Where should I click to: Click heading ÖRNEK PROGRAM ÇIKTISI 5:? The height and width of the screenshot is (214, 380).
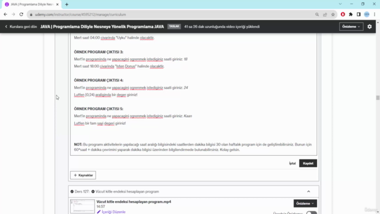click(x=99, y=109)
